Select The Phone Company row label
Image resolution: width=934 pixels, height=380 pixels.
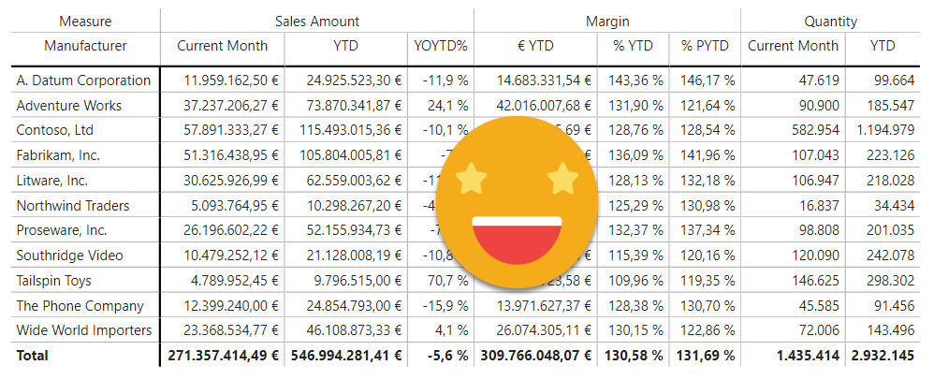coord(80,306)
